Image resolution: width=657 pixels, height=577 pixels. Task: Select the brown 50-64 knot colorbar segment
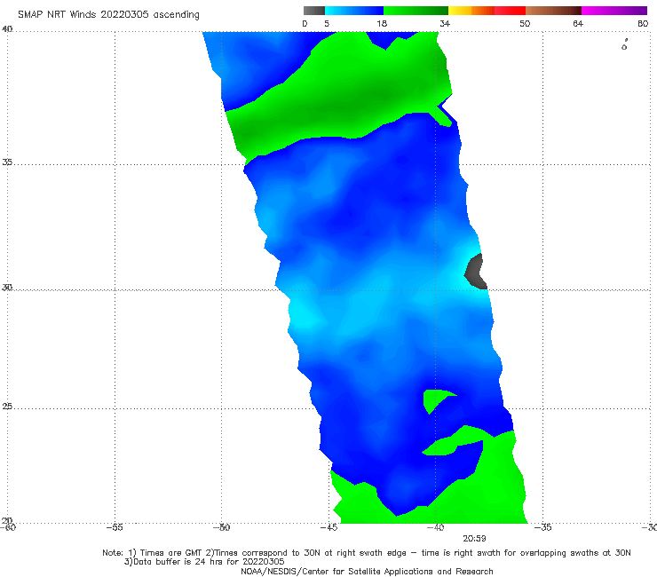click(553, 11)
